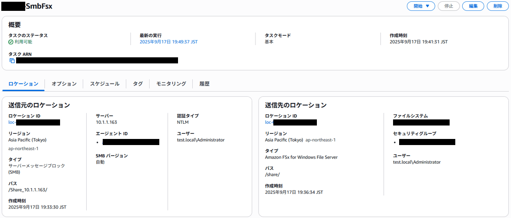Click the redacted セキュリティグループ entry
Screen dimensions: 511x218
pos(427,142)
